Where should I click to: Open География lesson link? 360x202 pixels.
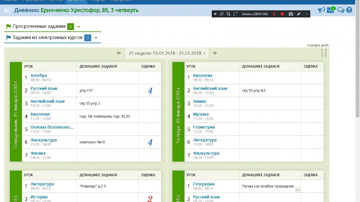[x=204, y=184]
